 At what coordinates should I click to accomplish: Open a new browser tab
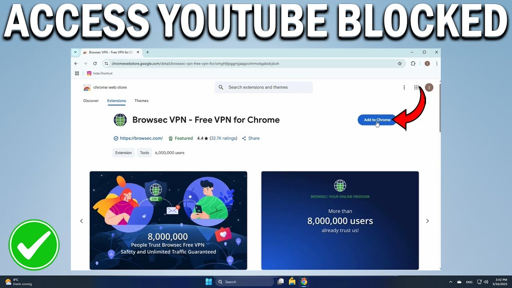[x=148, y=52]
